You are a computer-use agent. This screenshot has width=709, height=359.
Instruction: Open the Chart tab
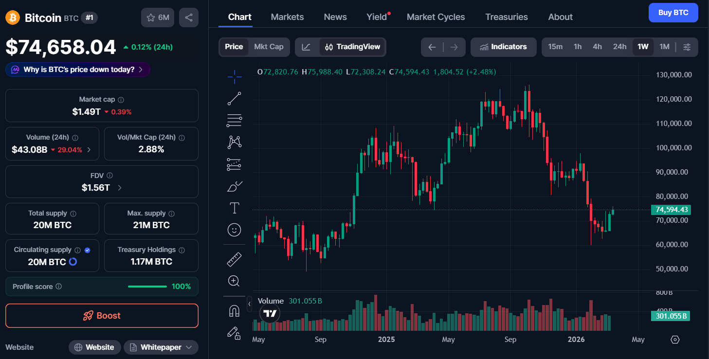pos(240,17)
